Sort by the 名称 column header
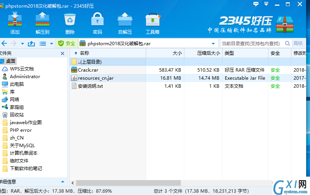 coord(108,53)
